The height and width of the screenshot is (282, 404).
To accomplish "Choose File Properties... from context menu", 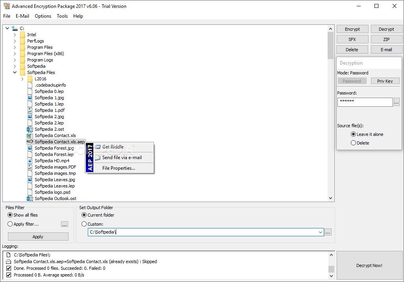I will (x=119, y=168).
